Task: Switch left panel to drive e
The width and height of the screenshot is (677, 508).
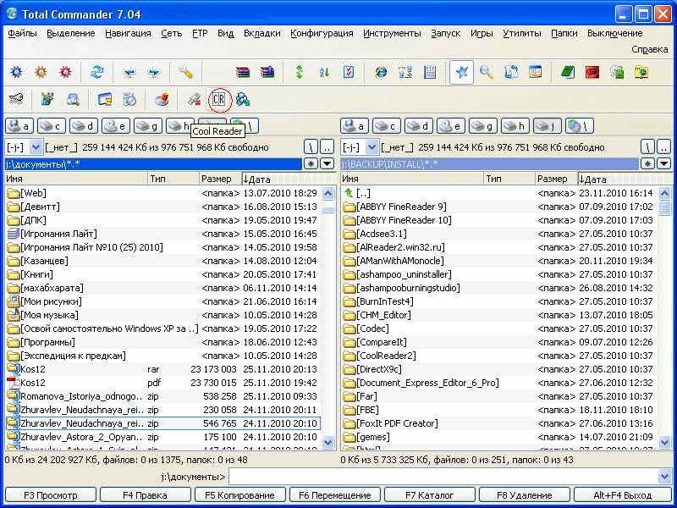Action: point(116,126)
